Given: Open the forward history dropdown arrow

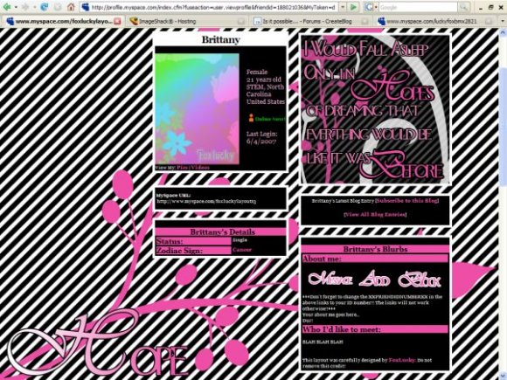Looking at the screenshot, I should (34, 7).
